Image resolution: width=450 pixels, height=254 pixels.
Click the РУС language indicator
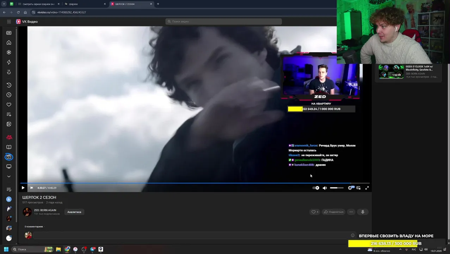tap(414, 250)
